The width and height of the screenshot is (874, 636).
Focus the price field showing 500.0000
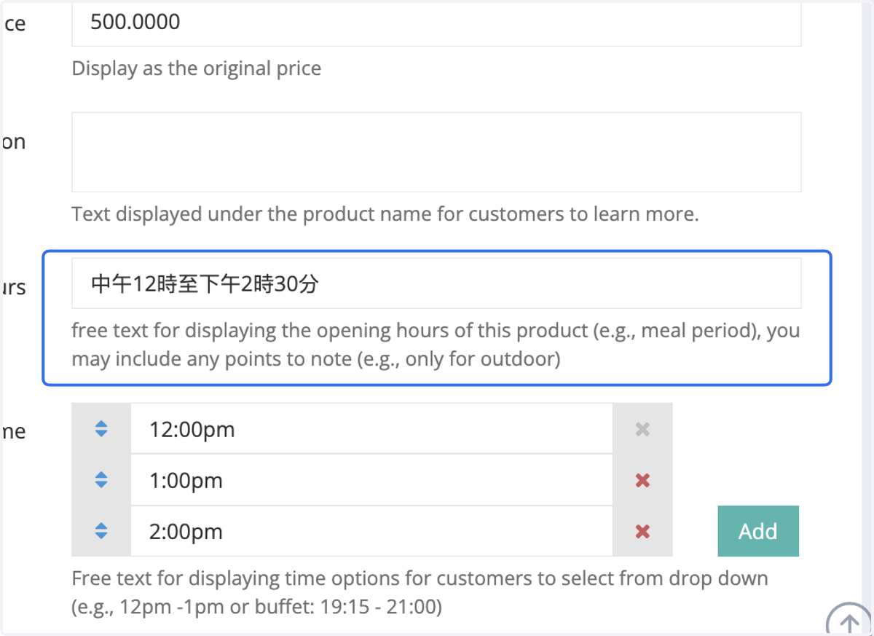[x=436, y=23]
